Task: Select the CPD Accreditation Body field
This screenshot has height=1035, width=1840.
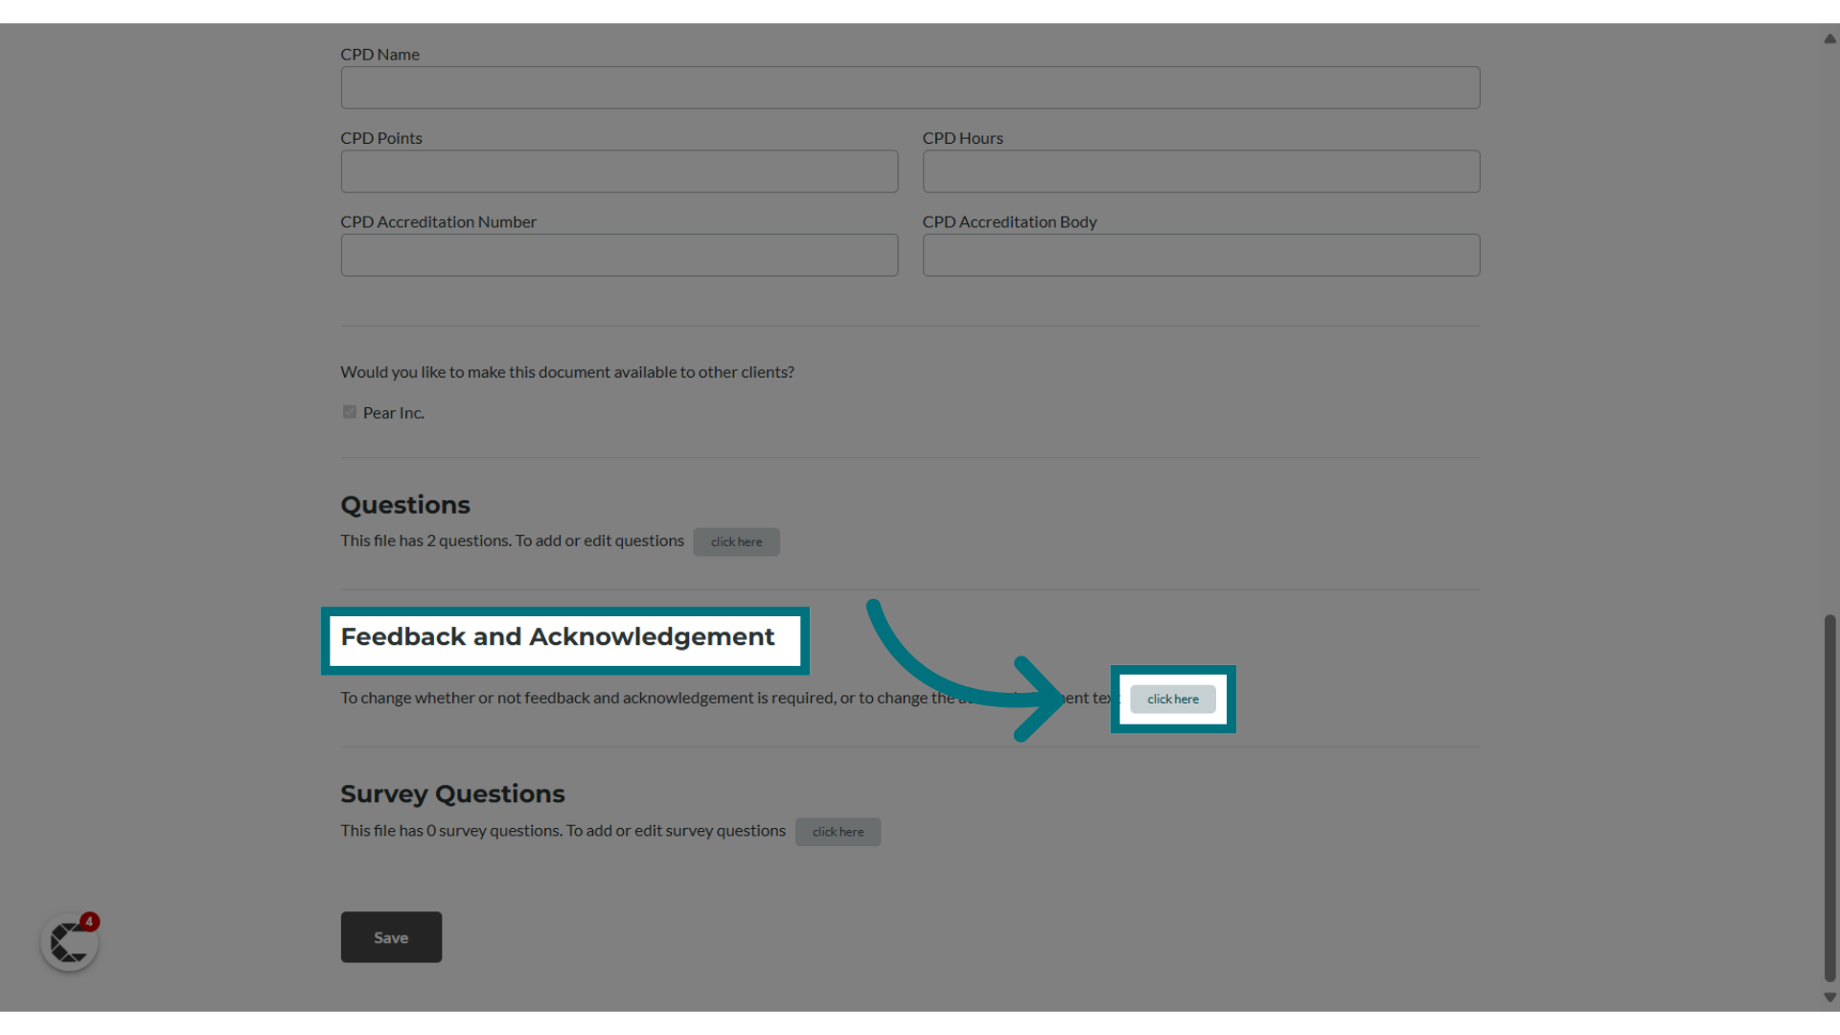Action: coord(1201,254)
